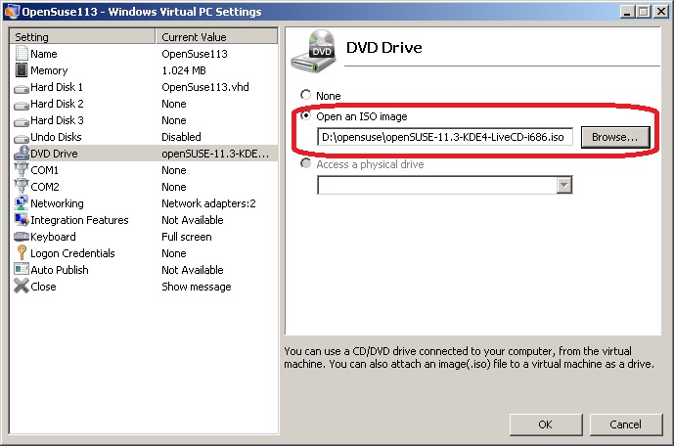Click the Cancel button
Viewport: 674px width, 446px height.
point(626,424)
